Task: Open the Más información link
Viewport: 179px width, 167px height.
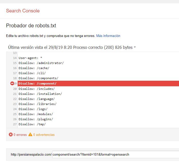Action: tap(108, 36)
